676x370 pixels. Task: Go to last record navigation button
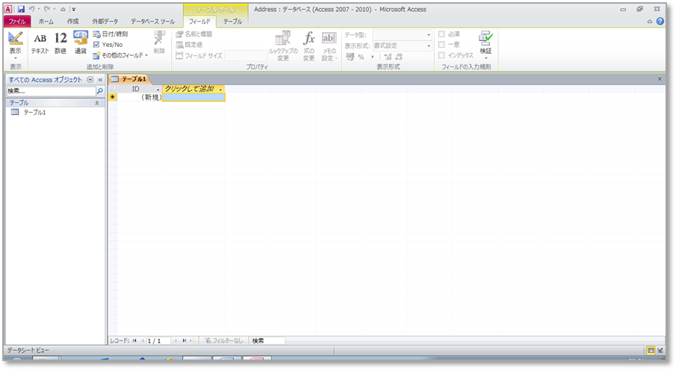(x=184, y=341)
